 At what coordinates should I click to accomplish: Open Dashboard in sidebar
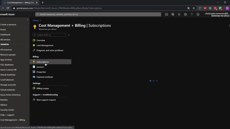5,34
